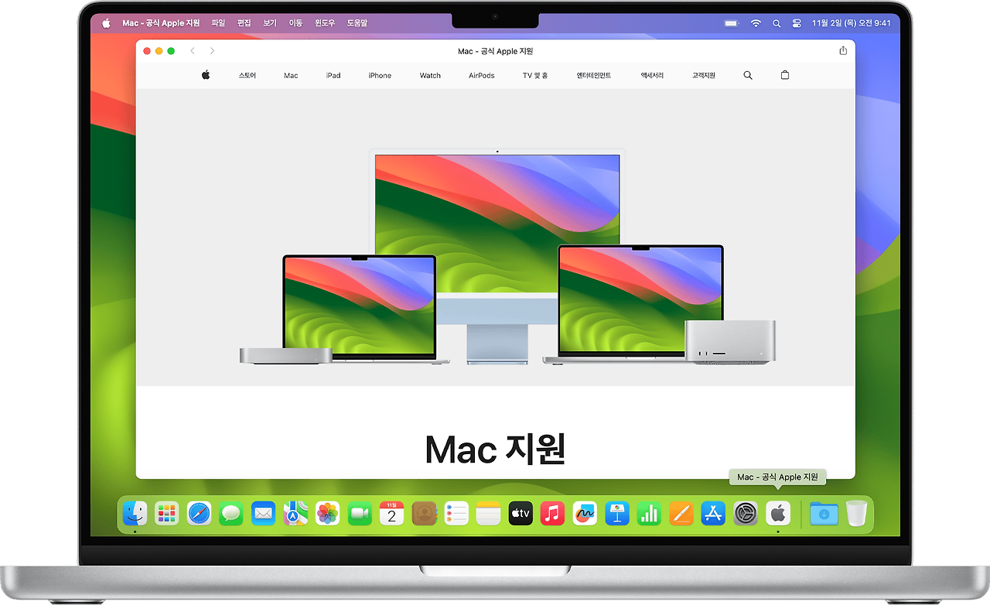The height and width of the screenshot is (605, 990).
Task: Open the Apple menu in menu bar
Action: click(107, 23)
